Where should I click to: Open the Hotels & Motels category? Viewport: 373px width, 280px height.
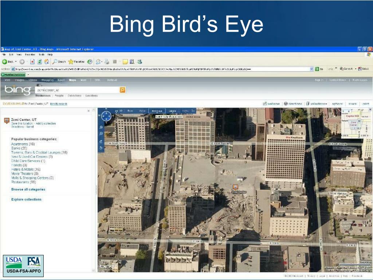26,169
